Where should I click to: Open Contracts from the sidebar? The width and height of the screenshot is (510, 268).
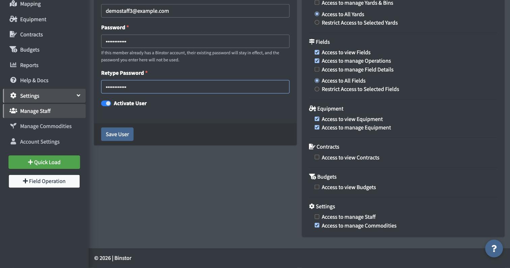[x=44, y=34]
